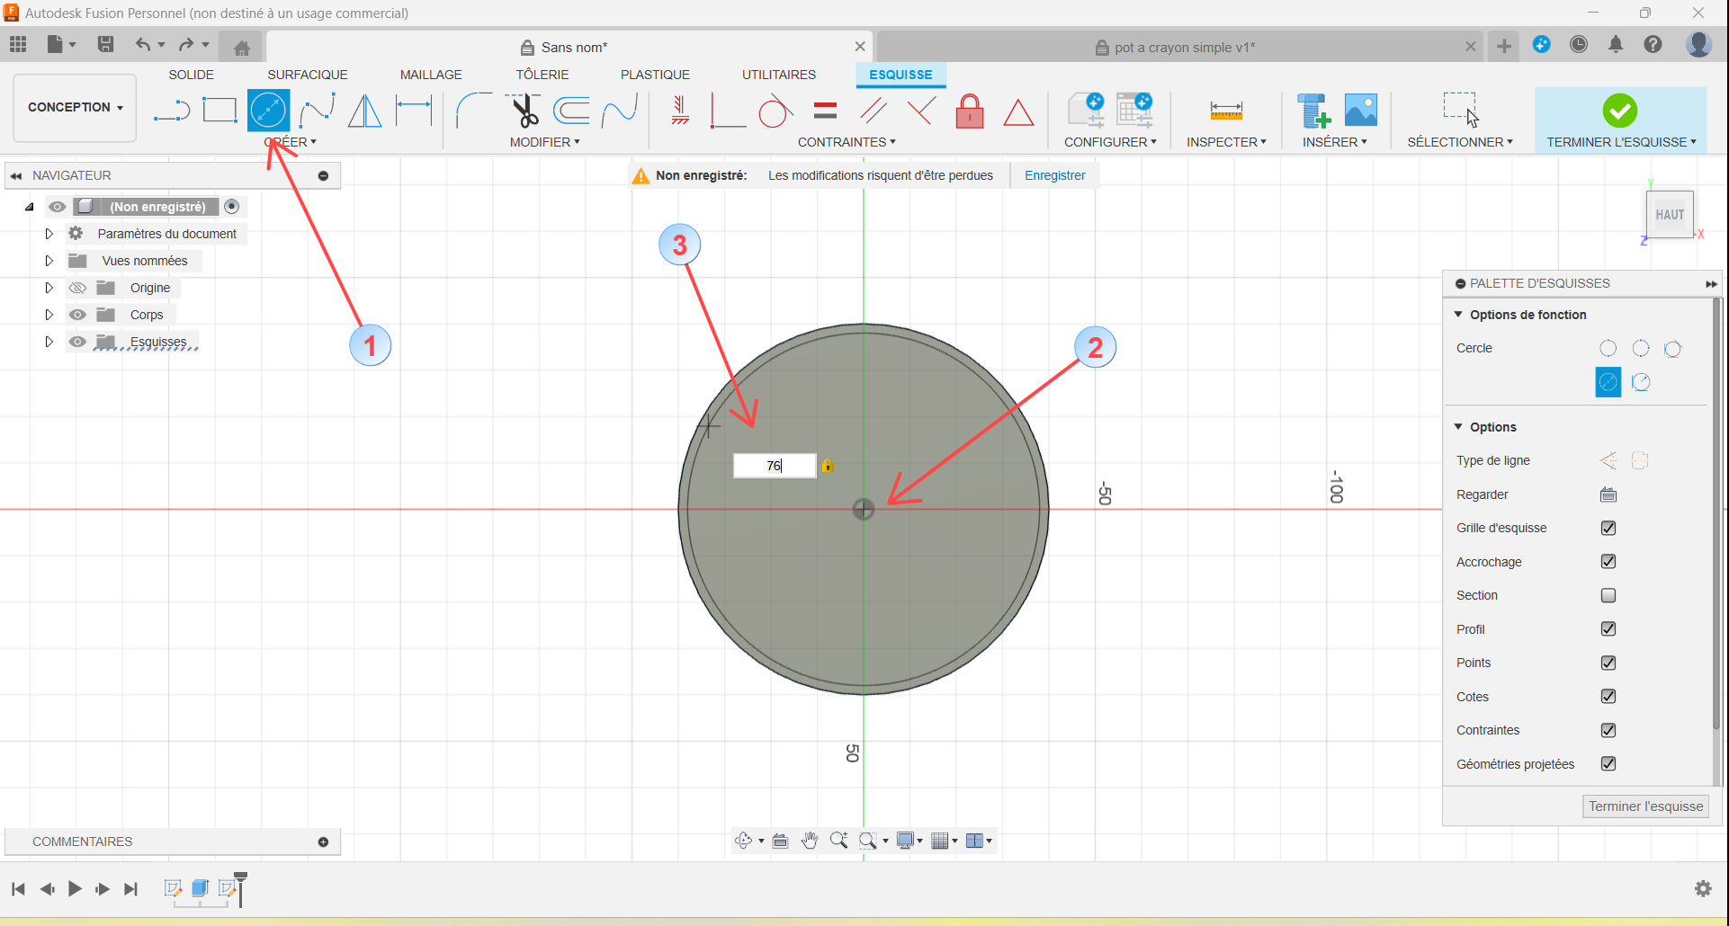Screen dimensions: 1729x926
Task: Open the CONTRAINTES dropdown menu
Action: pos(847,142)
